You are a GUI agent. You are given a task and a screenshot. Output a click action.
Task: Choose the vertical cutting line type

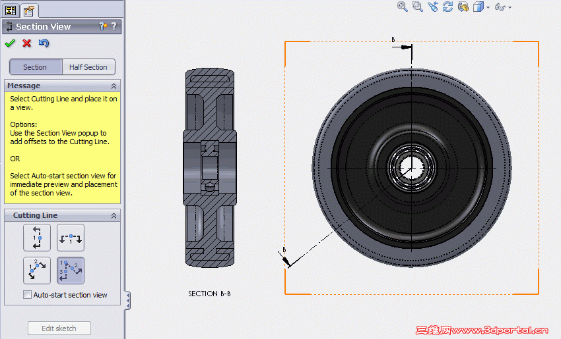[x=37, y=238]
